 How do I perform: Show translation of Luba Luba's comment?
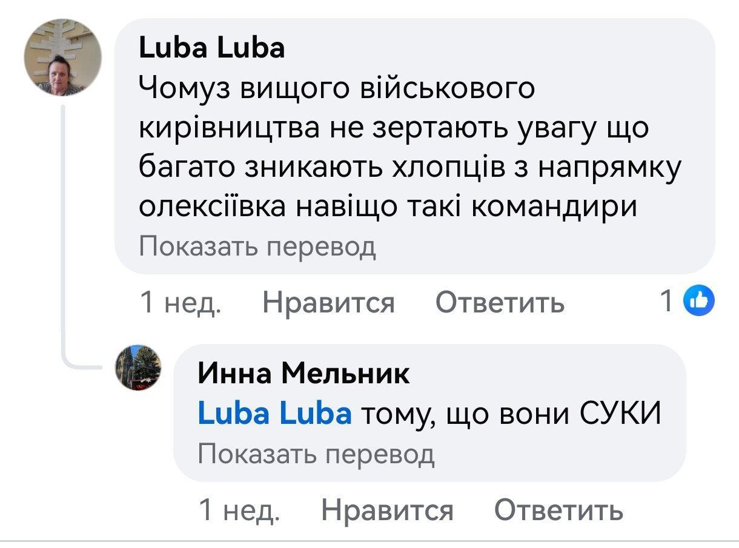point(257,247)
